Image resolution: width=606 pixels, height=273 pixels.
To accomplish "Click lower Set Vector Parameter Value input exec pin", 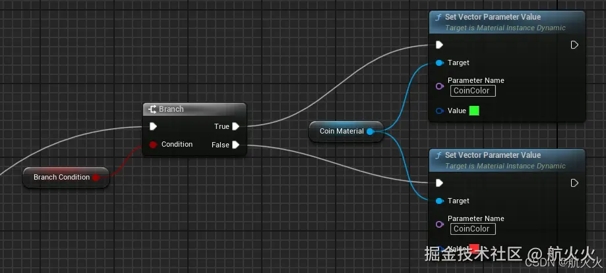I will pyautogui.click(x=439, y=183).
